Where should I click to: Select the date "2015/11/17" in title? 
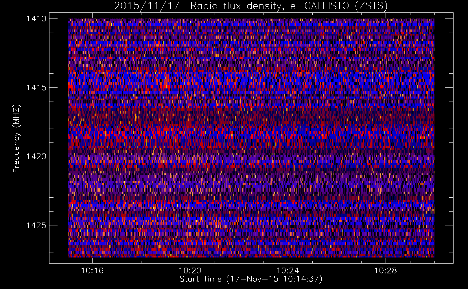pos(147,6)
